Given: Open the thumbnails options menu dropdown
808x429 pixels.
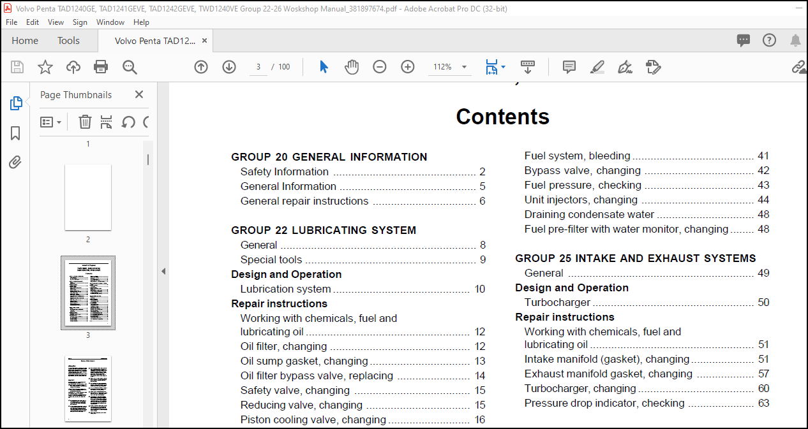Looking at the screenshot, I should (x=51, y=122).
